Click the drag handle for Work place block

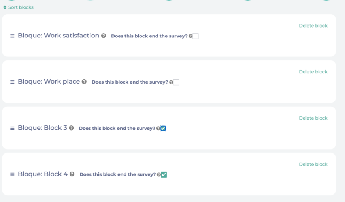(x=12, y=82)
